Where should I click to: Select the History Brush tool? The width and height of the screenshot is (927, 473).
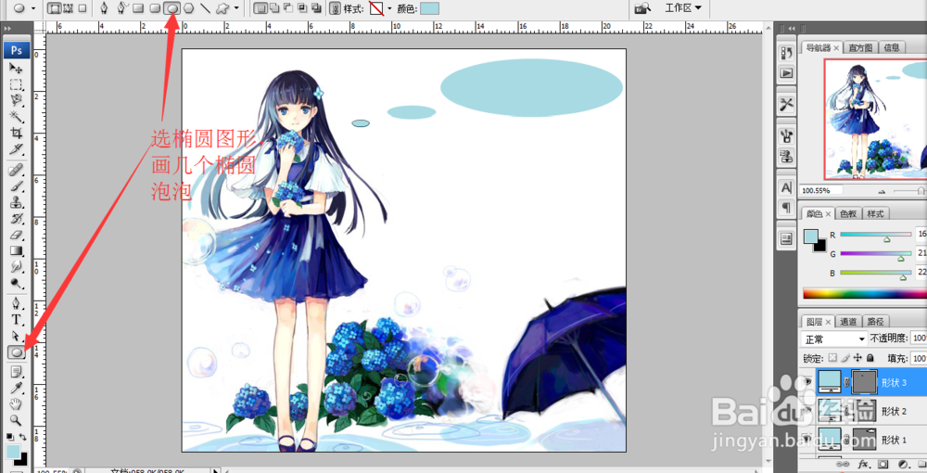[16, 219]
